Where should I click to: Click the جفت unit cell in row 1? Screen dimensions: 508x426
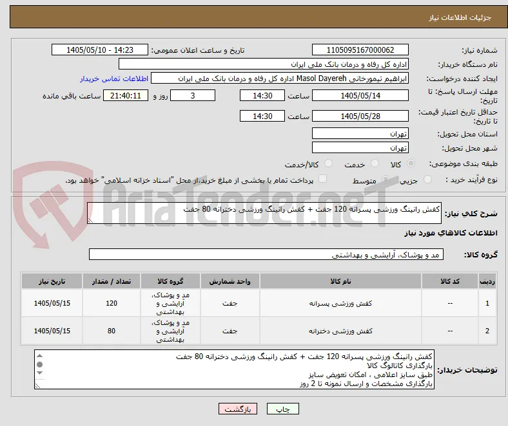[x=230, y=303]
